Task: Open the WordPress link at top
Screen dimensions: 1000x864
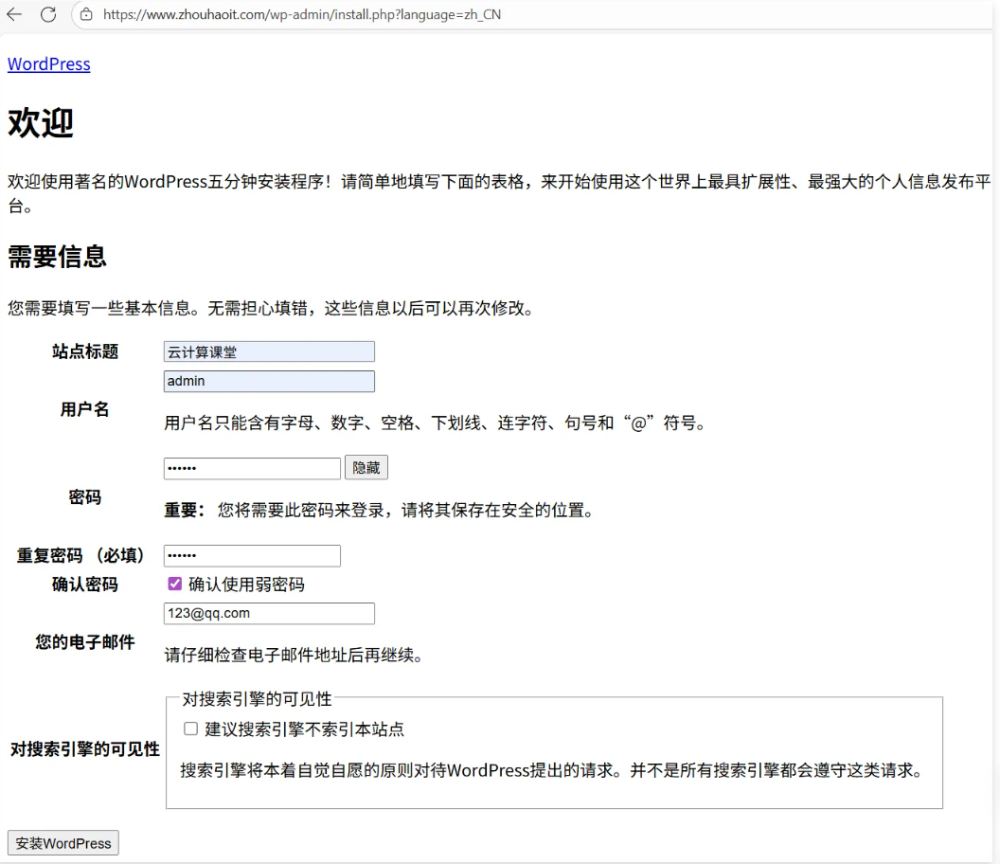Action: pyautogui.click(x=49, y=64)
